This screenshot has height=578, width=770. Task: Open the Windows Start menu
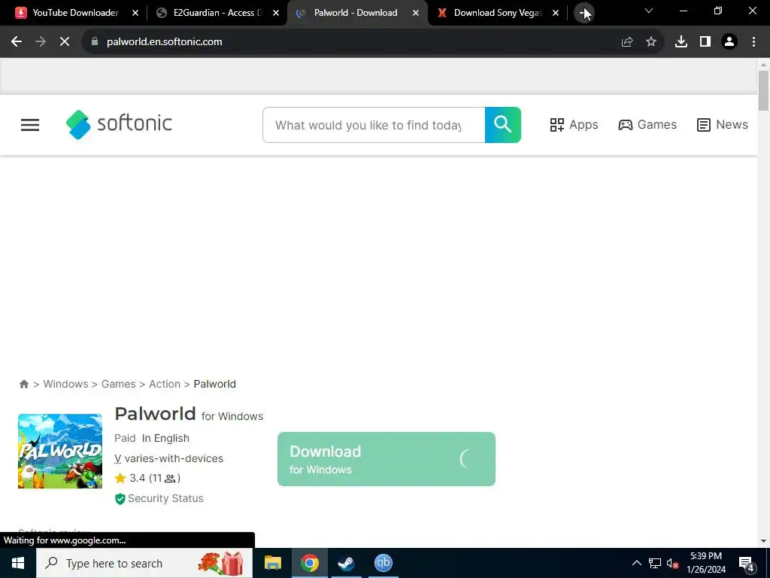coord(18,563)
